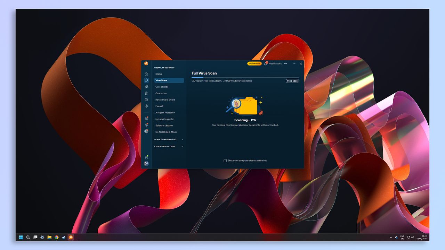Click the Avast icon in the taskbar
445x250 pixels.
pyautogui.click(x=71, y=238)
